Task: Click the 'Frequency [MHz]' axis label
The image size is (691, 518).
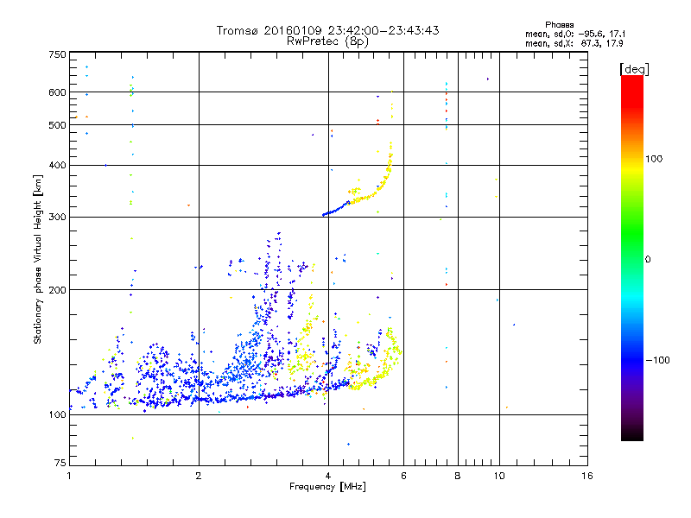Action: (x=327, y=487)
